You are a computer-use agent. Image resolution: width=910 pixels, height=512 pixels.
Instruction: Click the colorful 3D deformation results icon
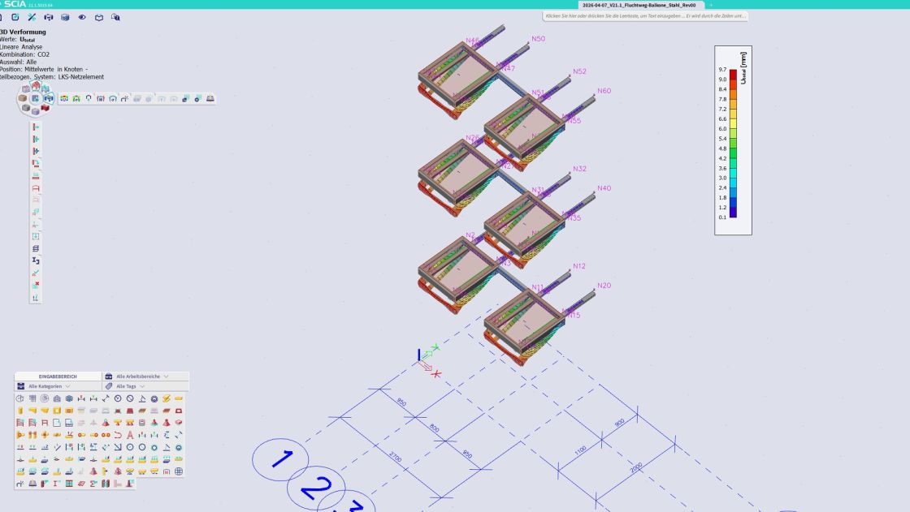click(x=64, y=98)
